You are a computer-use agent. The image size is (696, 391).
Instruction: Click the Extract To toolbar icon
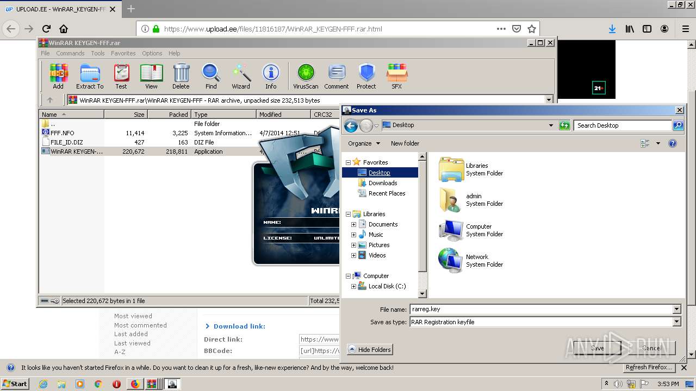click(90, 76)
